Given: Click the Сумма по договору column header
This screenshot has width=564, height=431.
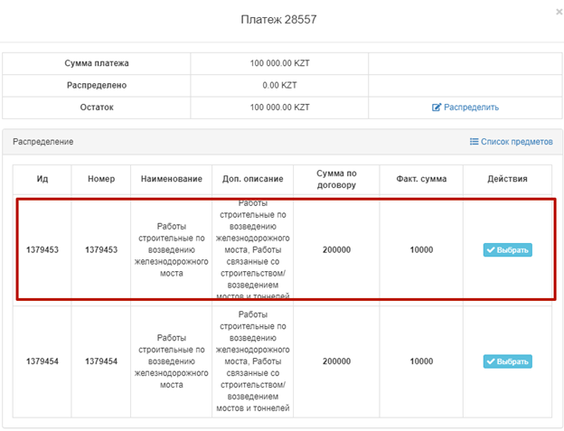Looking at the screenshot, I should pyautogui.click(x=336, y=179).
